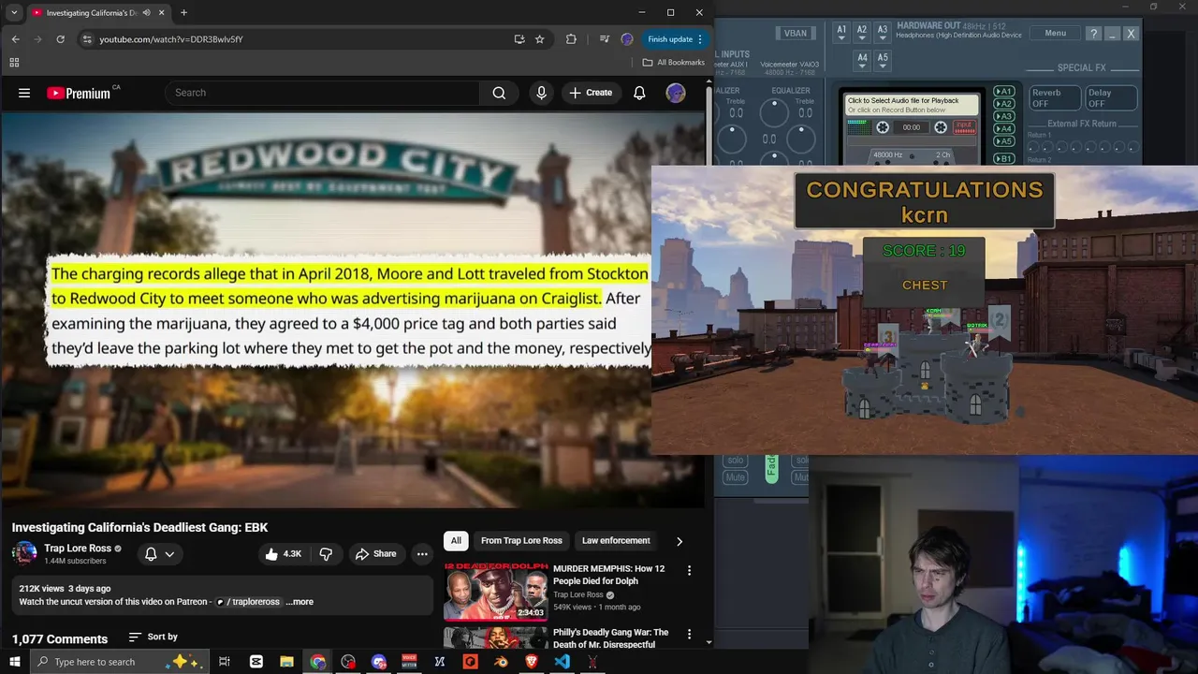Open Voicemeeter Menu

(x=1055, y=34)
